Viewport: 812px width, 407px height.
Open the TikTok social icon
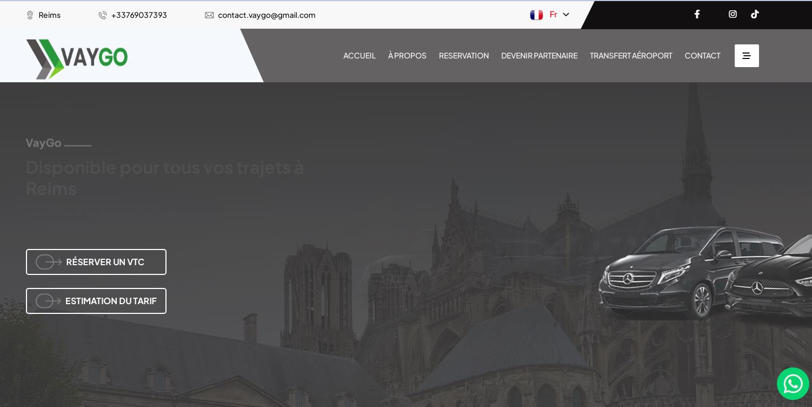[x=755, y=14]
